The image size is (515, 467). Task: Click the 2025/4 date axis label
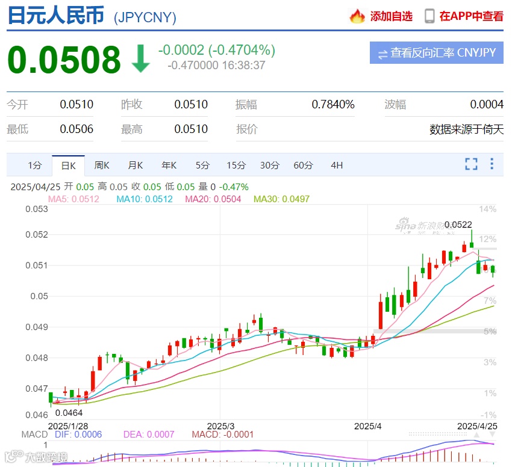367,426
